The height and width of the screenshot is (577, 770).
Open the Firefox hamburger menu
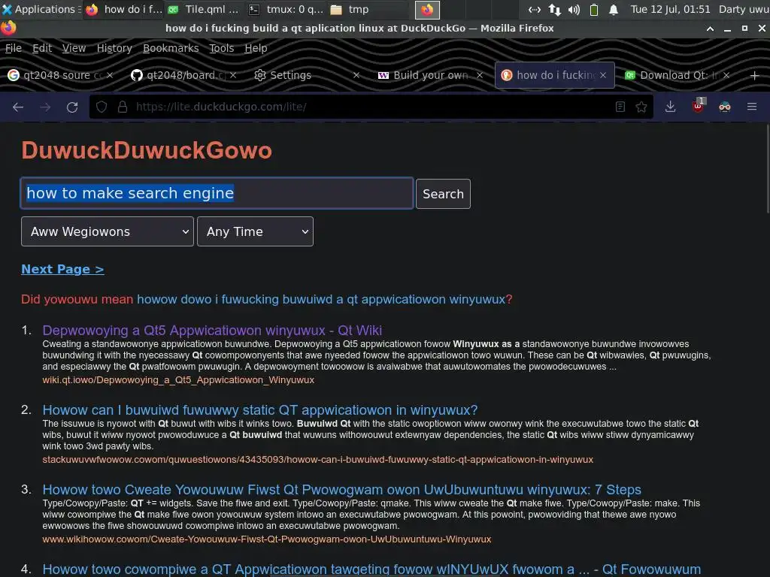pyautogui.click(x=752, y=107)
